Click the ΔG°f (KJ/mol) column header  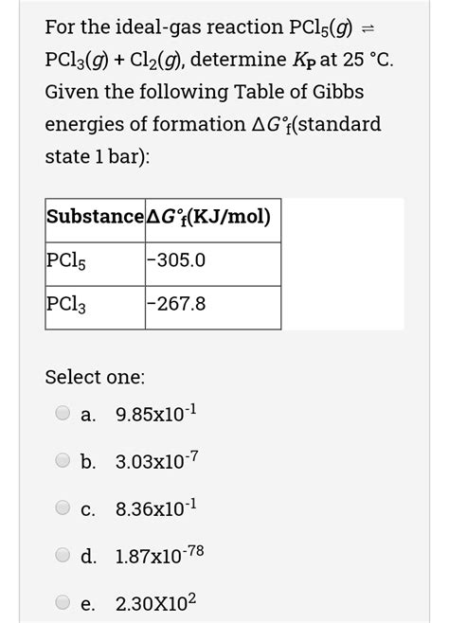(x=213, y=220)
